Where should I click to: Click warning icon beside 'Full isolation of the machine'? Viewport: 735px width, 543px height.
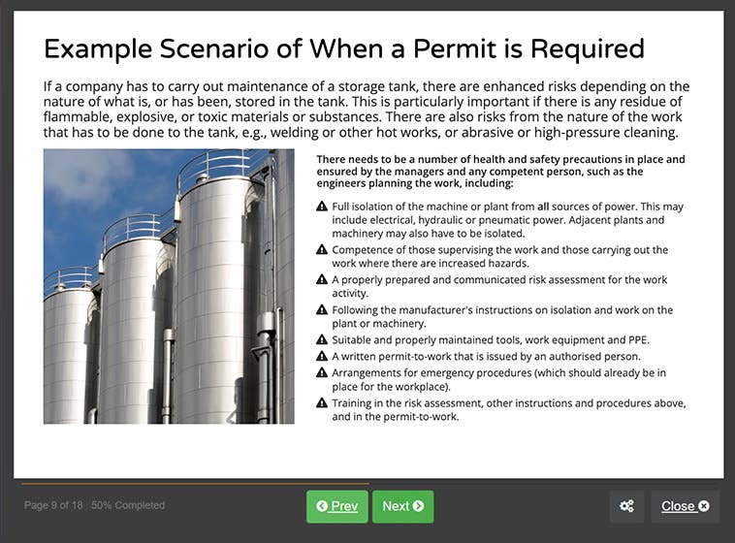point(322,207)
